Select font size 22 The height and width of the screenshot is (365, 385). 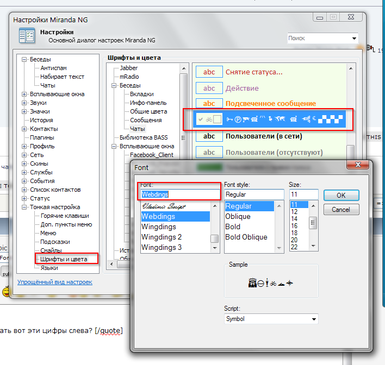click(299, 247)
